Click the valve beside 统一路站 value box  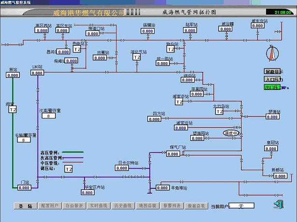(x=176, y=64)
